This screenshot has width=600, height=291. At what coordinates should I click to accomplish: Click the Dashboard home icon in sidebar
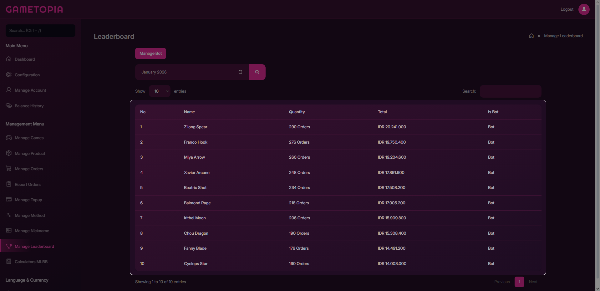tap(9, 59)
